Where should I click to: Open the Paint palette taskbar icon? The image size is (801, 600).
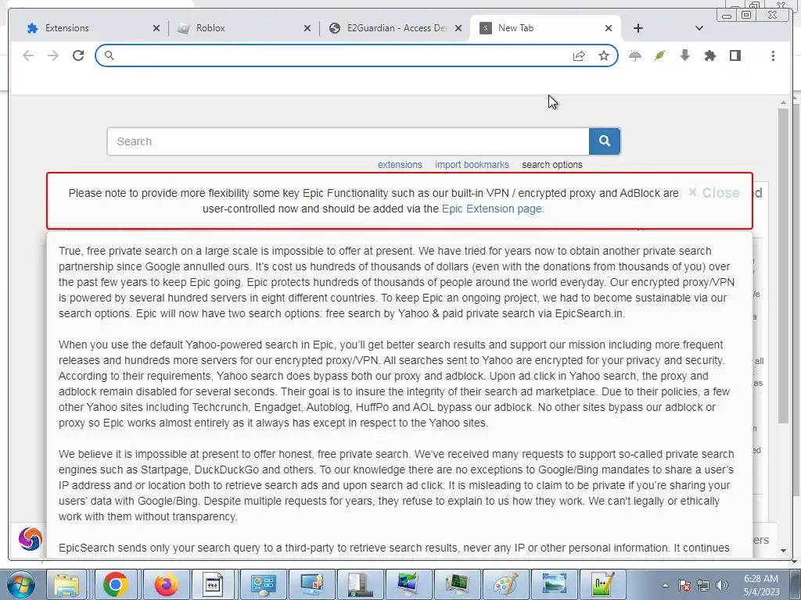tap(505, 584)
